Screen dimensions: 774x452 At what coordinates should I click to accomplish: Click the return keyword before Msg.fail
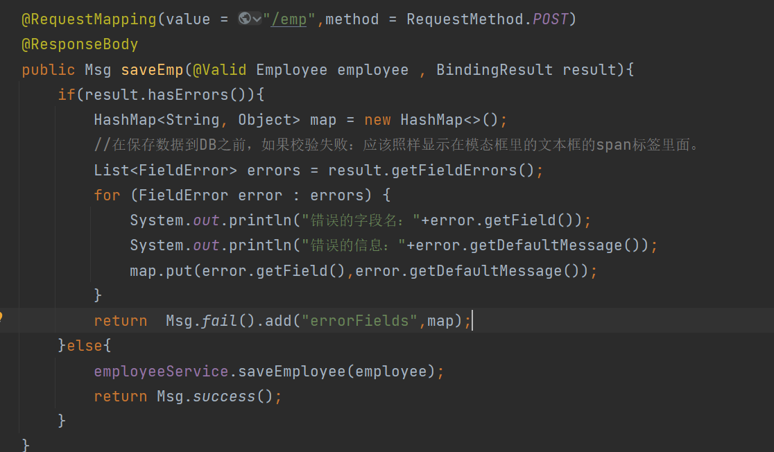(x=121, y=321)
